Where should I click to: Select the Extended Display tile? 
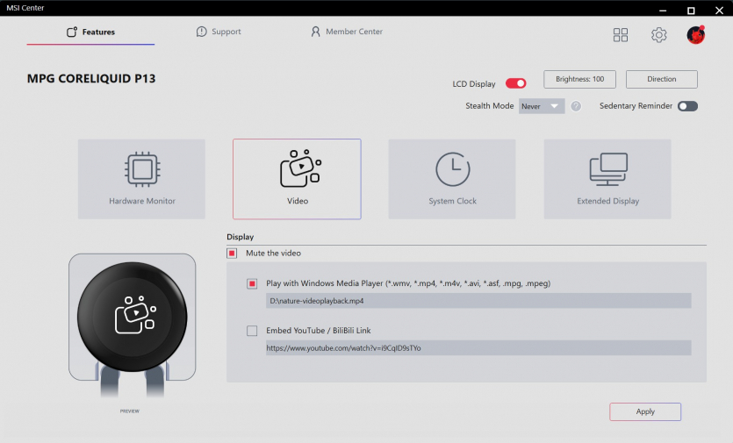607,179
